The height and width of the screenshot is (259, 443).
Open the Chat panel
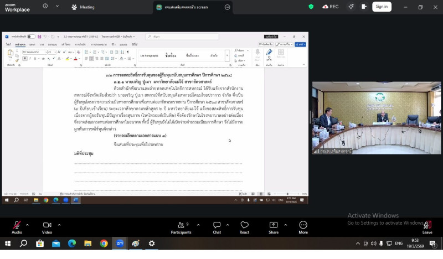[217, 226]
